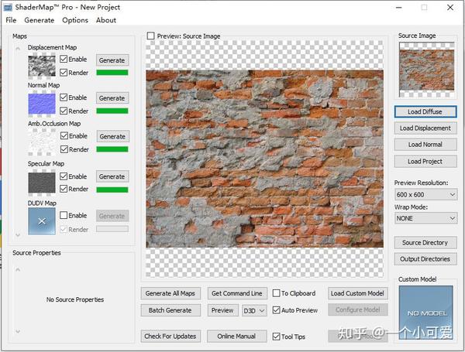The width and height of the screenshot is (465, 352).
Task: Click the Normal Map green progress bar
Action: coord(112,111)
